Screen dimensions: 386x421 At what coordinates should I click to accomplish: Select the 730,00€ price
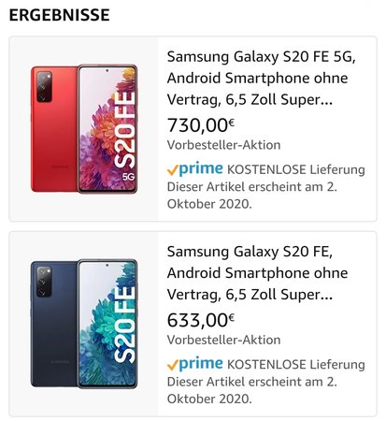[x=201, y=124]
